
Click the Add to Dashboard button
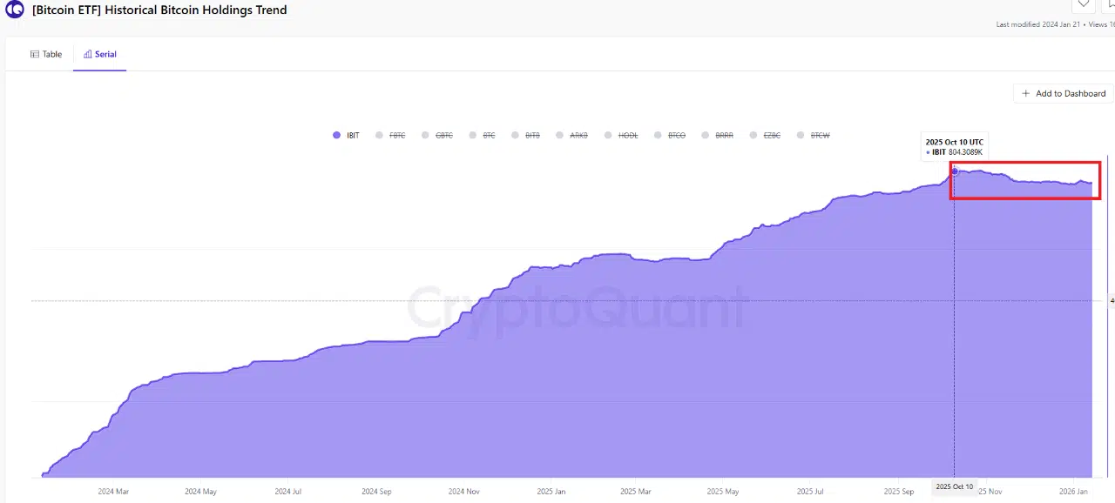pyautogui.click(x=1062, y=93)
